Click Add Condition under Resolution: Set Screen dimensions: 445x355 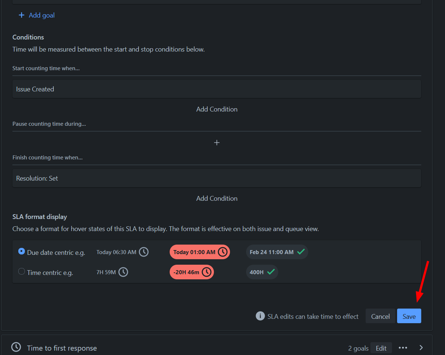tap(217, 199)
